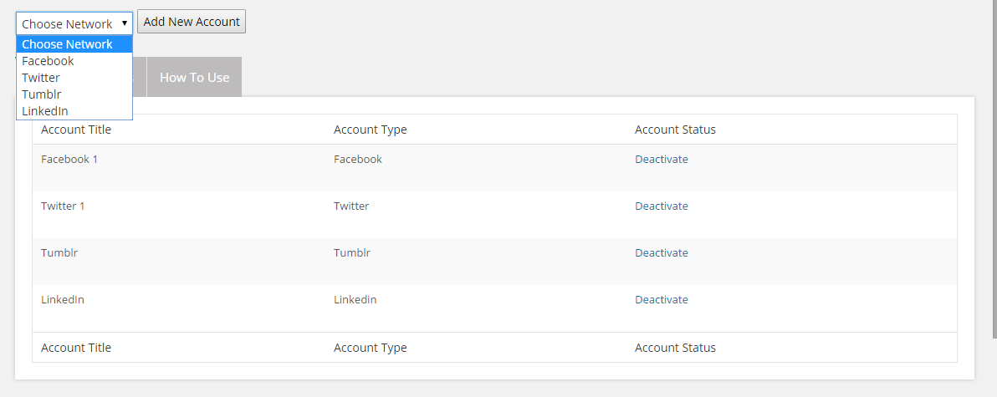Pick LinkedIn in the network dropdown
The width and height of the screenshot is (997, 397).
click(45, 111)
